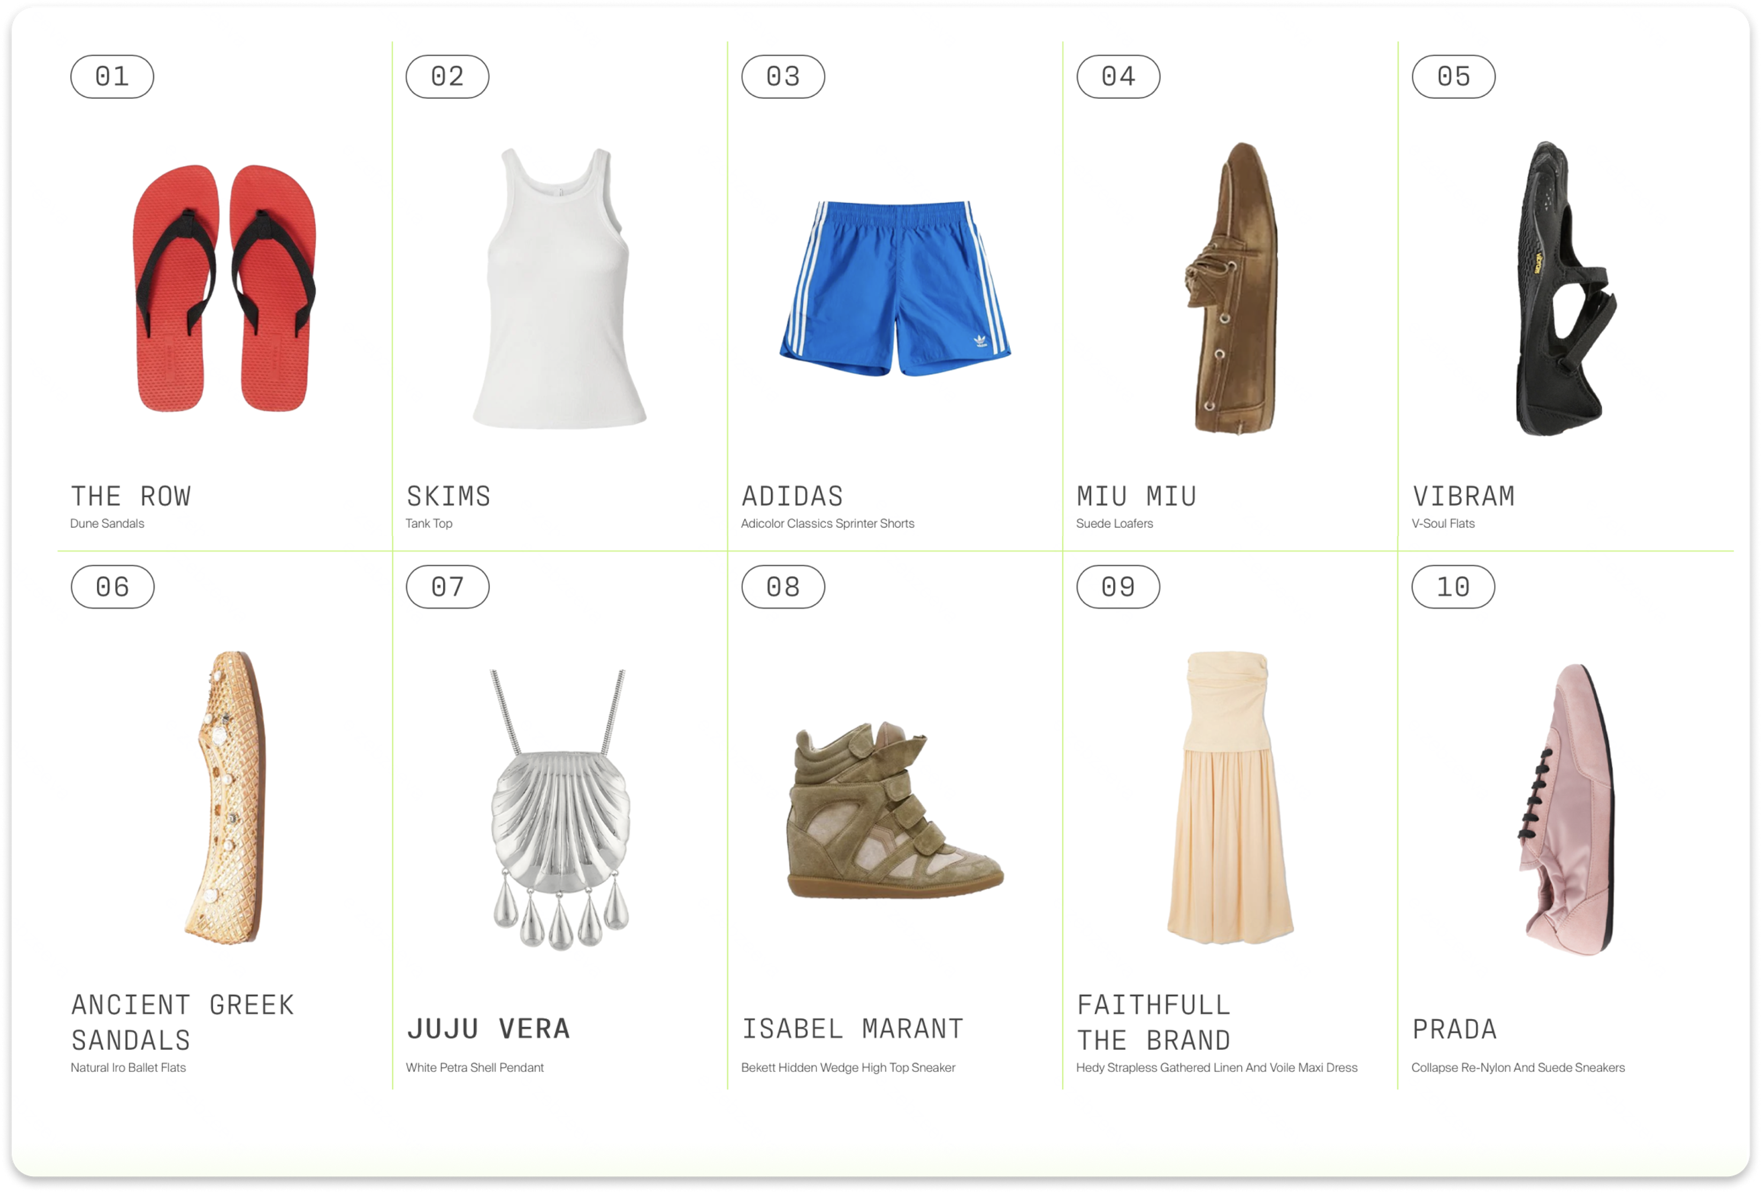The width and height of the screenshot is (1761, 1193).
Task: Click the cream strapless maxi dress image
Action: pyautogui.click(x=1230, y=797)
